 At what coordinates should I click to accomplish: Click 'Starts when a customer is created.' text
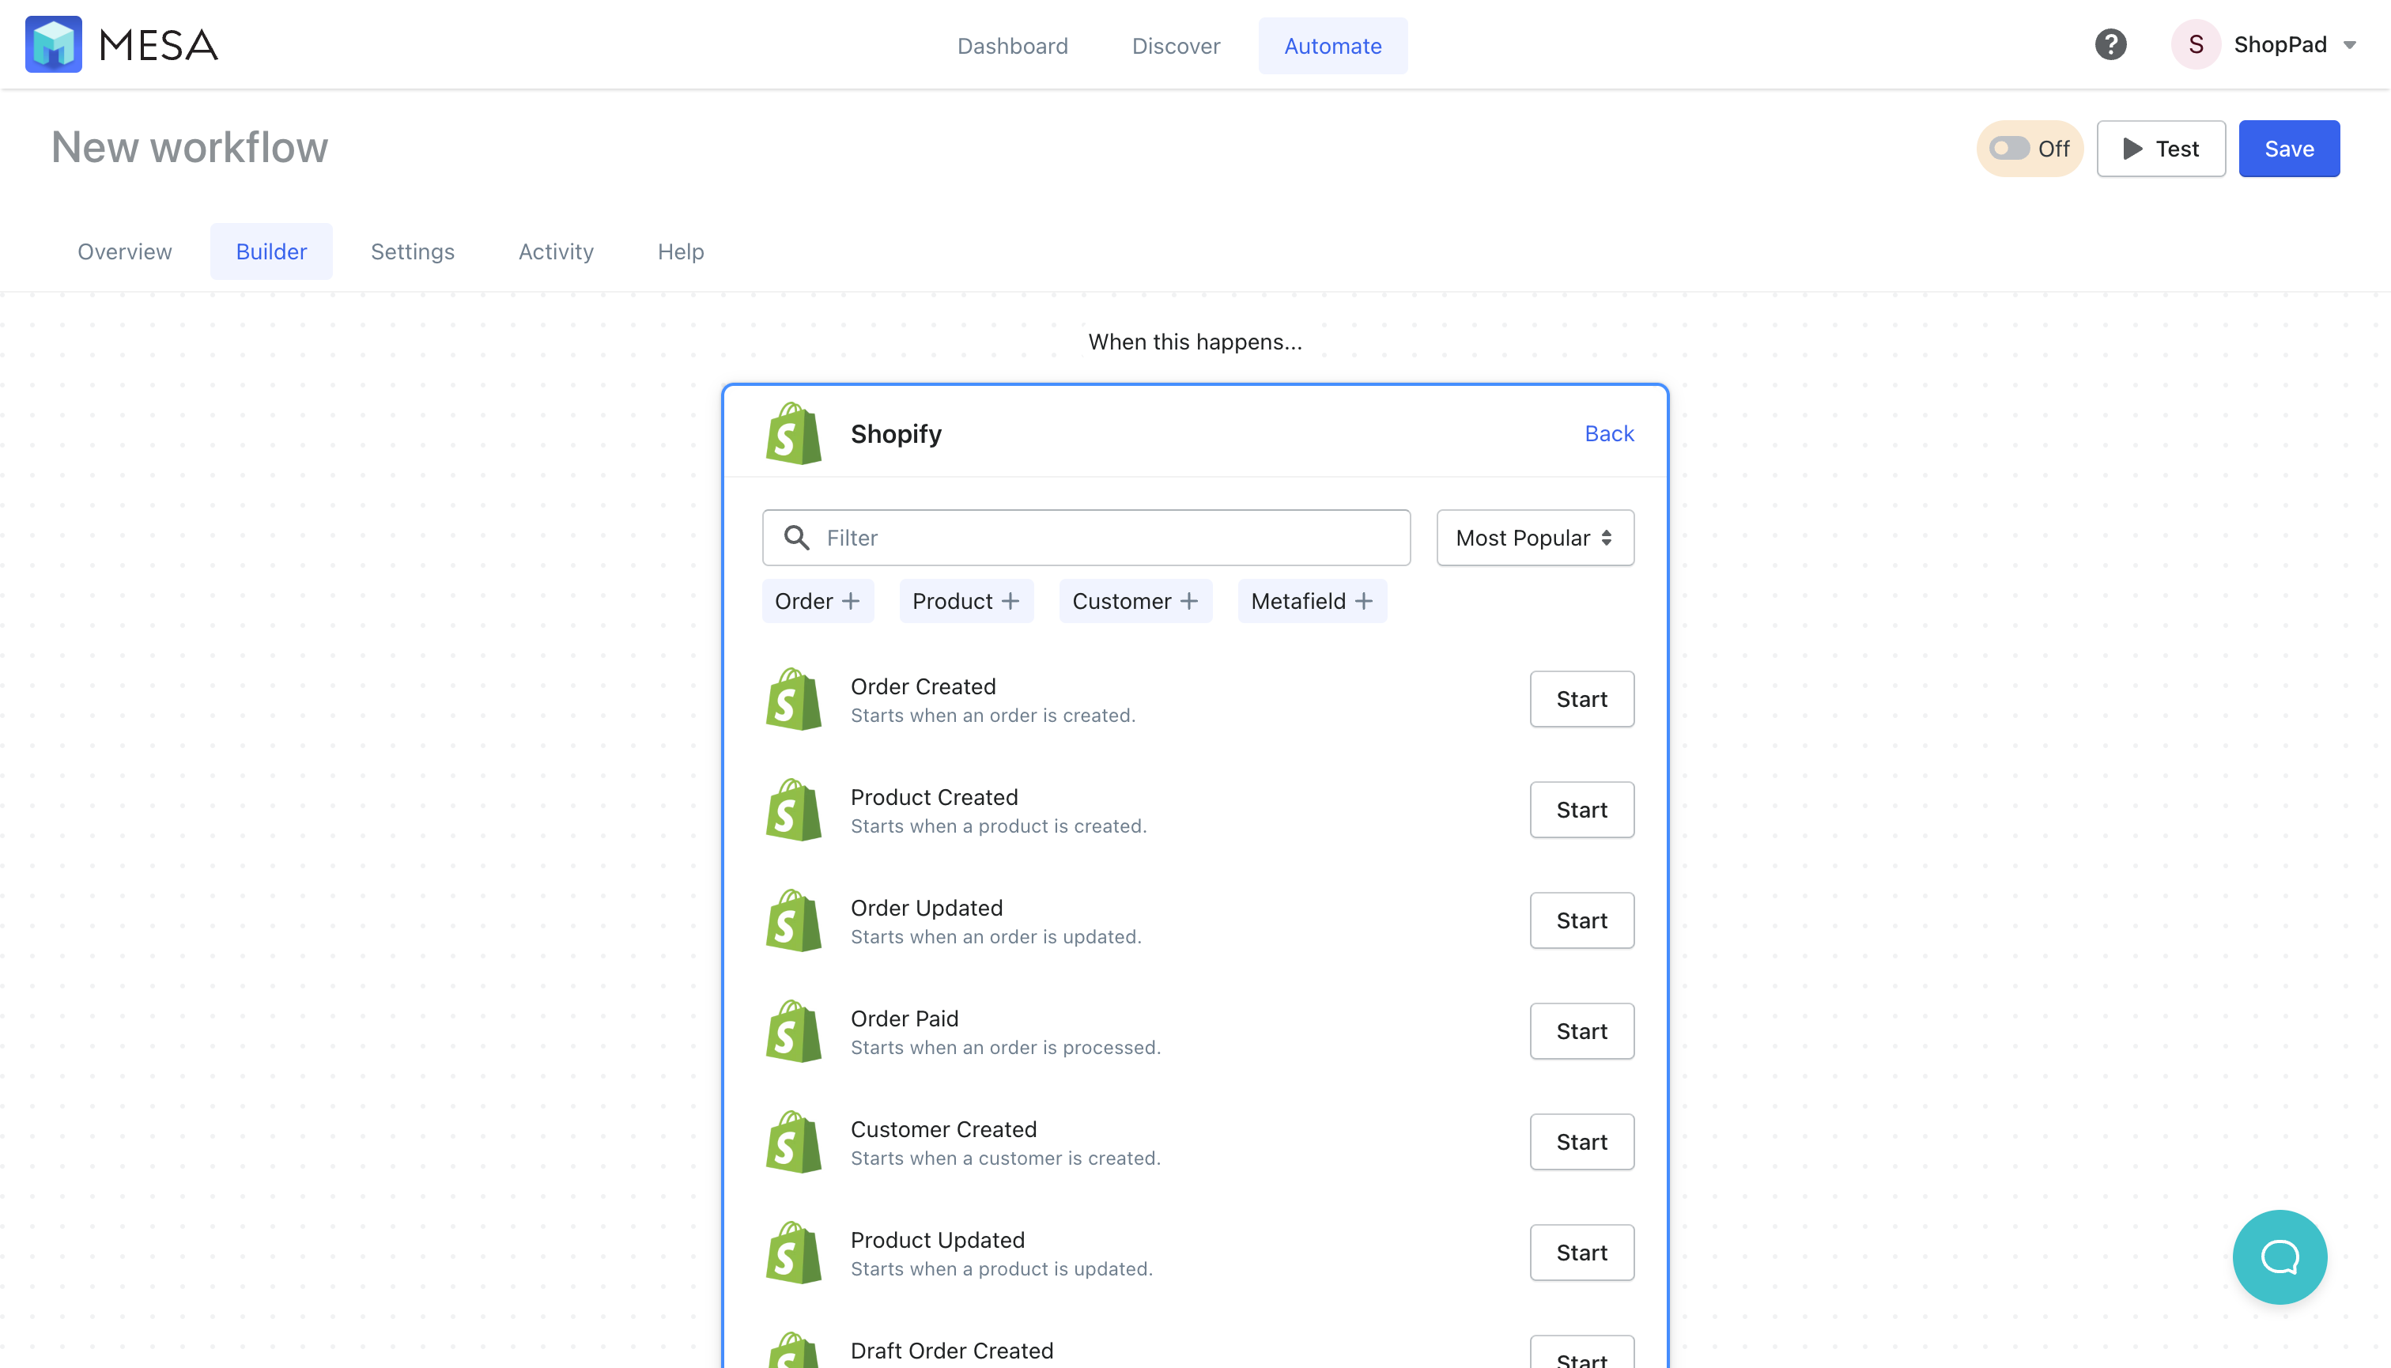coord(1005,1158)
